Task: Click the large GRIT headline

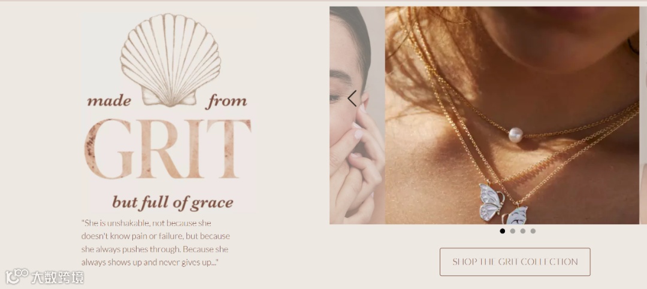Action: (x=168, y=149)
